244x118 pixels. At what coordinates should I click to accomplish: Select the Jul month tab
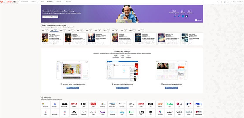(115, 30)
